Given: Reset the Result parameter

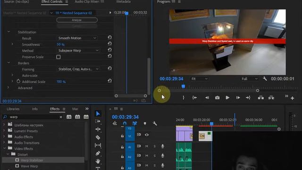Looking at the screenshot, I should pos(109,37).
